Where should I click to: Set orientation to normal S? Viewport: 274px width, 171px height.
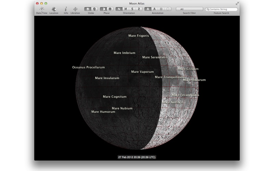pyautogui.click(x=132, y=9)
